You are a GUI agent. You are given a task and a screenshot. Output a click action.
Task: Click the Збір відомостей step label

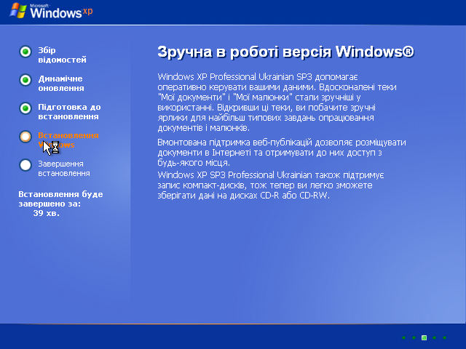click(62, 55)
